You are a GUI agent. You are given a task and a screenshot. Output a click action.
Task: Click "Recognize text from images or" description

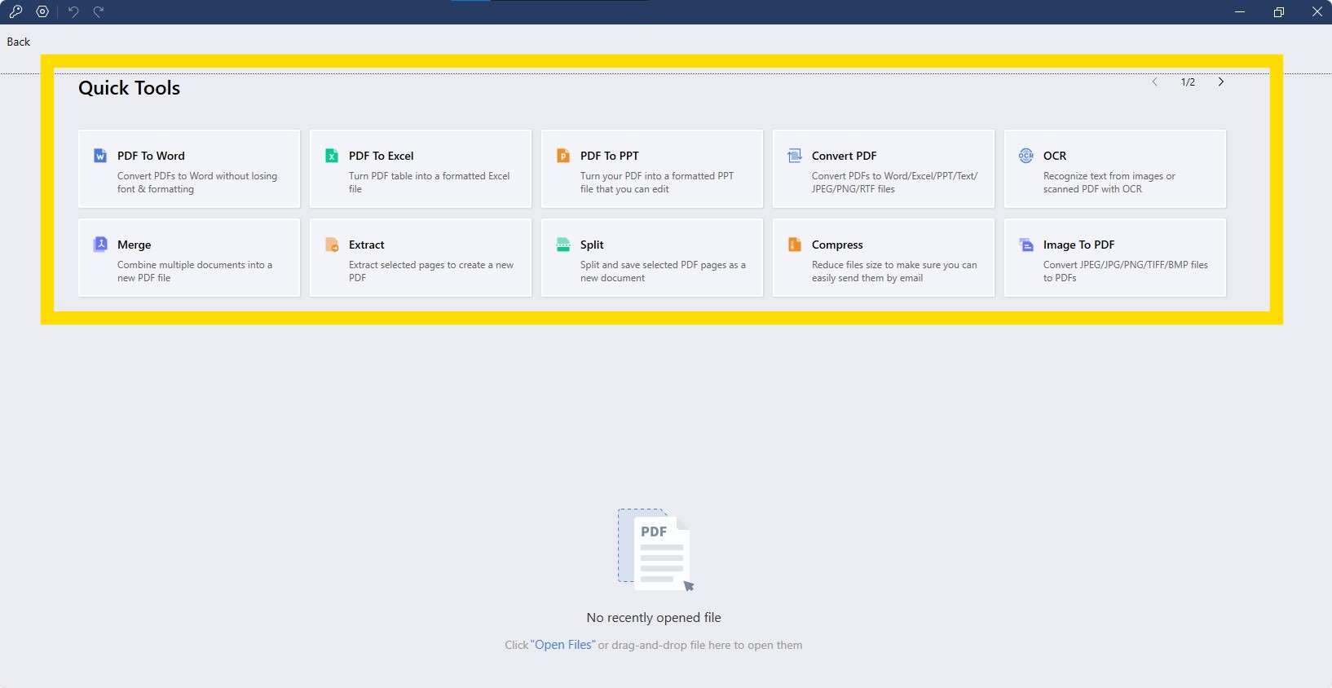tap(1109, 176)
